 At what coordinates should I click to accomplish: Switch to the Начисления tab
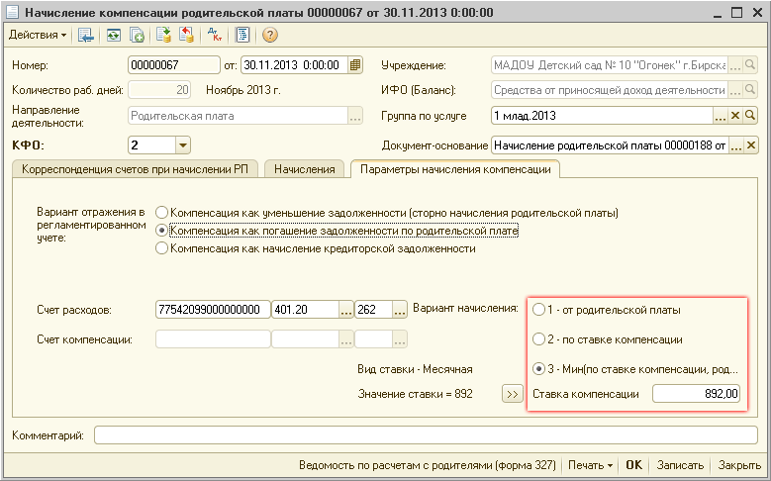coord(305,169)
